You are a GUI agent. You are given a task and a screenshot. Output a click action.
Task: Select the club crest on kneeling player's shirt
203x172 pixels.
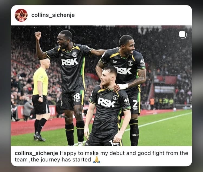click(115, 98)
